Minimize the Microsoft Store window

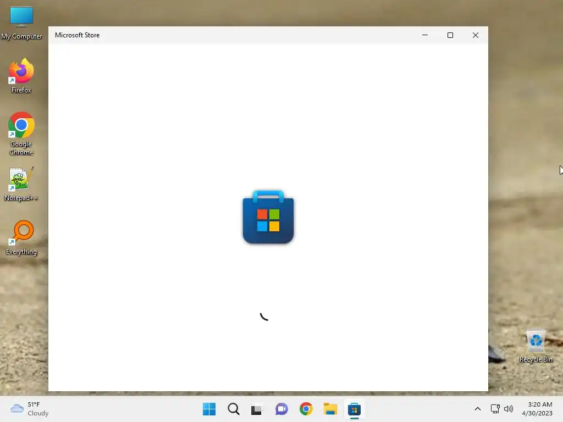[x=425, y=35]
